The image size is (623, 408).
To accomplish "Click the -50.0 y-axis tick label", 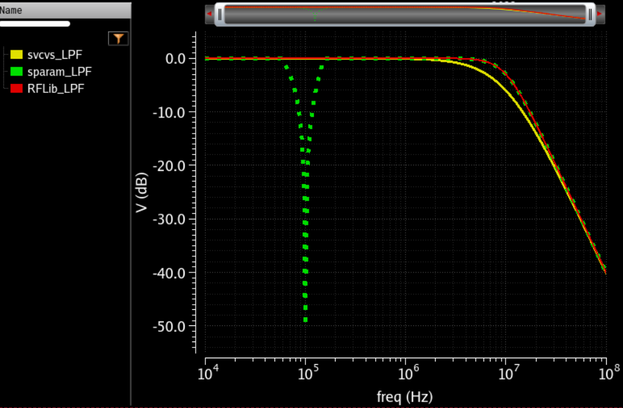I will tap(169, 327).
